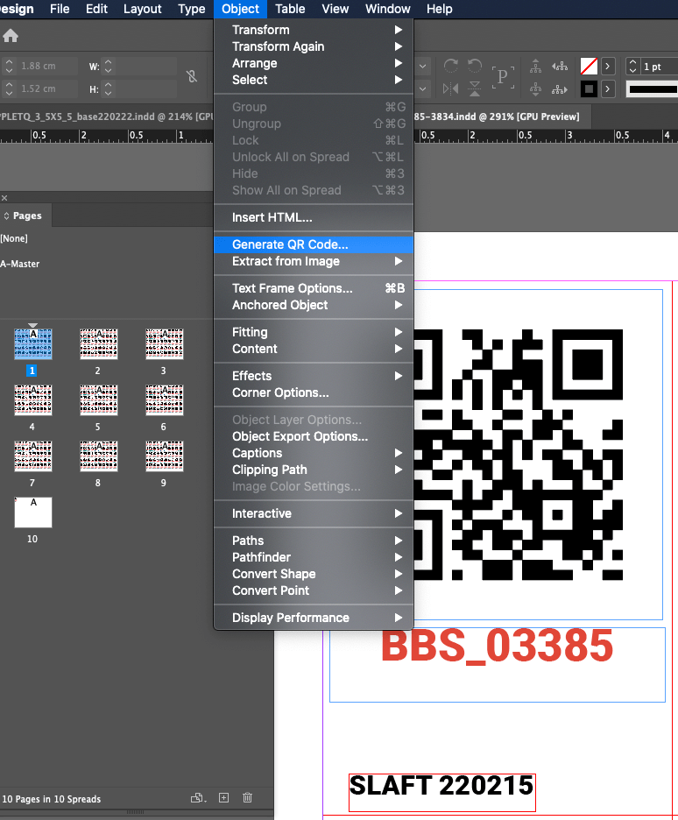Click the 1.88 cm position field
678x820 pixels.
(47, 66)
